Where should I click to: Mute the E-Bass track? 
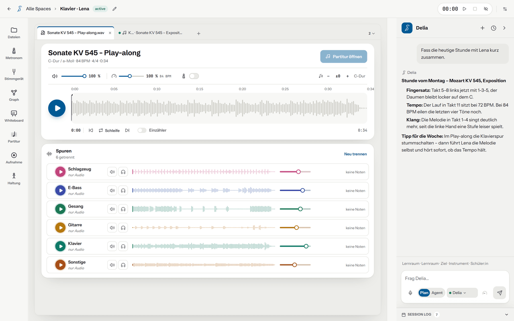click(x=112, y=191)
